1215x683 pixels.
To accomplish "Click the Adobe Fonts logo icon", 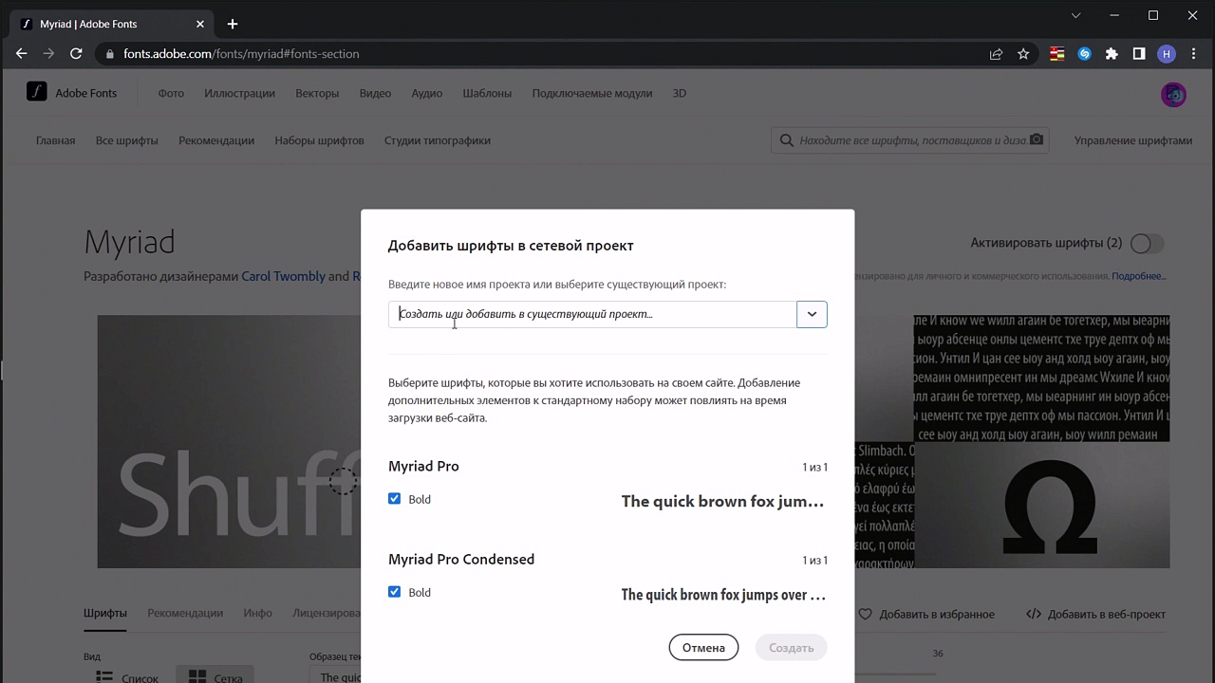I will (x=36, y=92).
